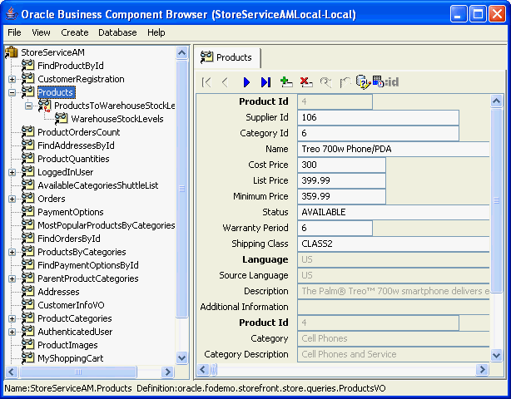The width and height of the screenshot is (511, 399).
Task: Select ProductQuantities in the tree
Action: [x=73, y=159]
